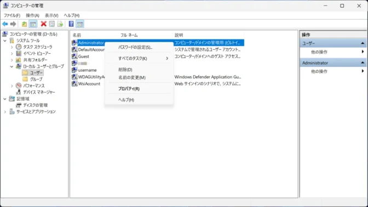Collapse the 記憶域 tree node
The height and width of the screenshot is (207, 368).
point(5,99)
